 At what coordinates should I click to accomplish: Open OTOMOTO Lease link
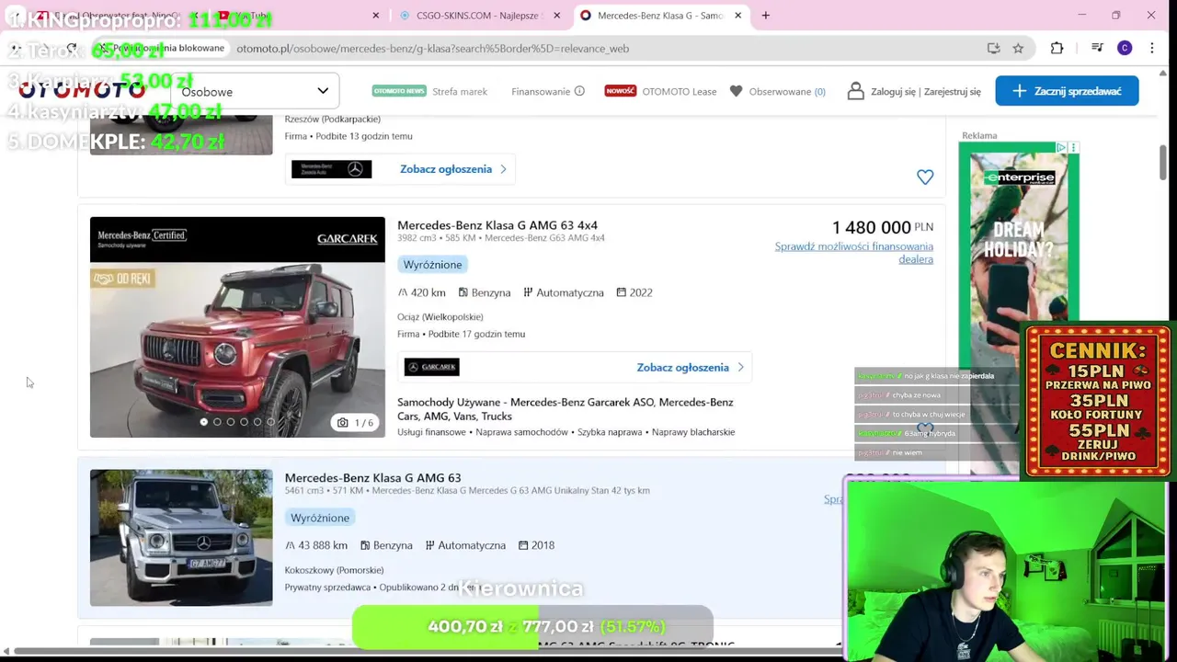tap(661, 91)
